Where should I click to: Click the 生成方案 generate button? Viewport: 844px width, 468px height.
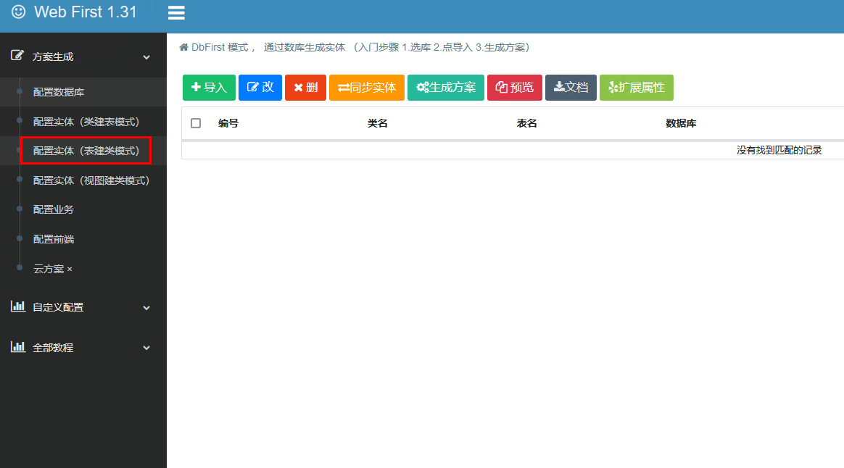[x=446, y=88]
